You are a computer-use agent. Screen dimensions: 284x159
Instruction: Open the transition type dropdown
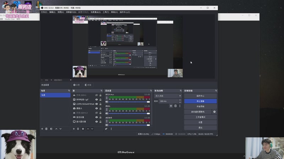[168, 96]
